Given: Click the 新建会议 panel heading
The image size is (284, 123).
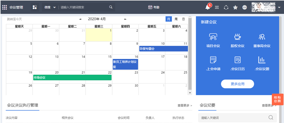Looking at the screenshot, I should tap(209, 22).
